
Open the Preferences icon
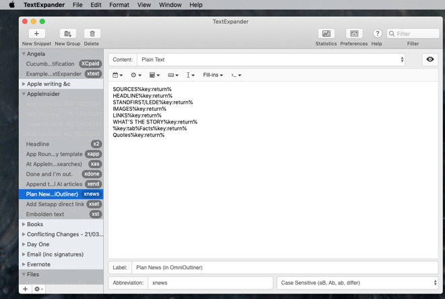(354, 34)
